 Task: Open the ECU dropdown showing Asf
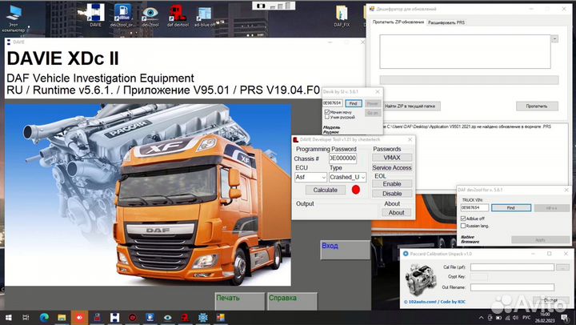(310, 177)
